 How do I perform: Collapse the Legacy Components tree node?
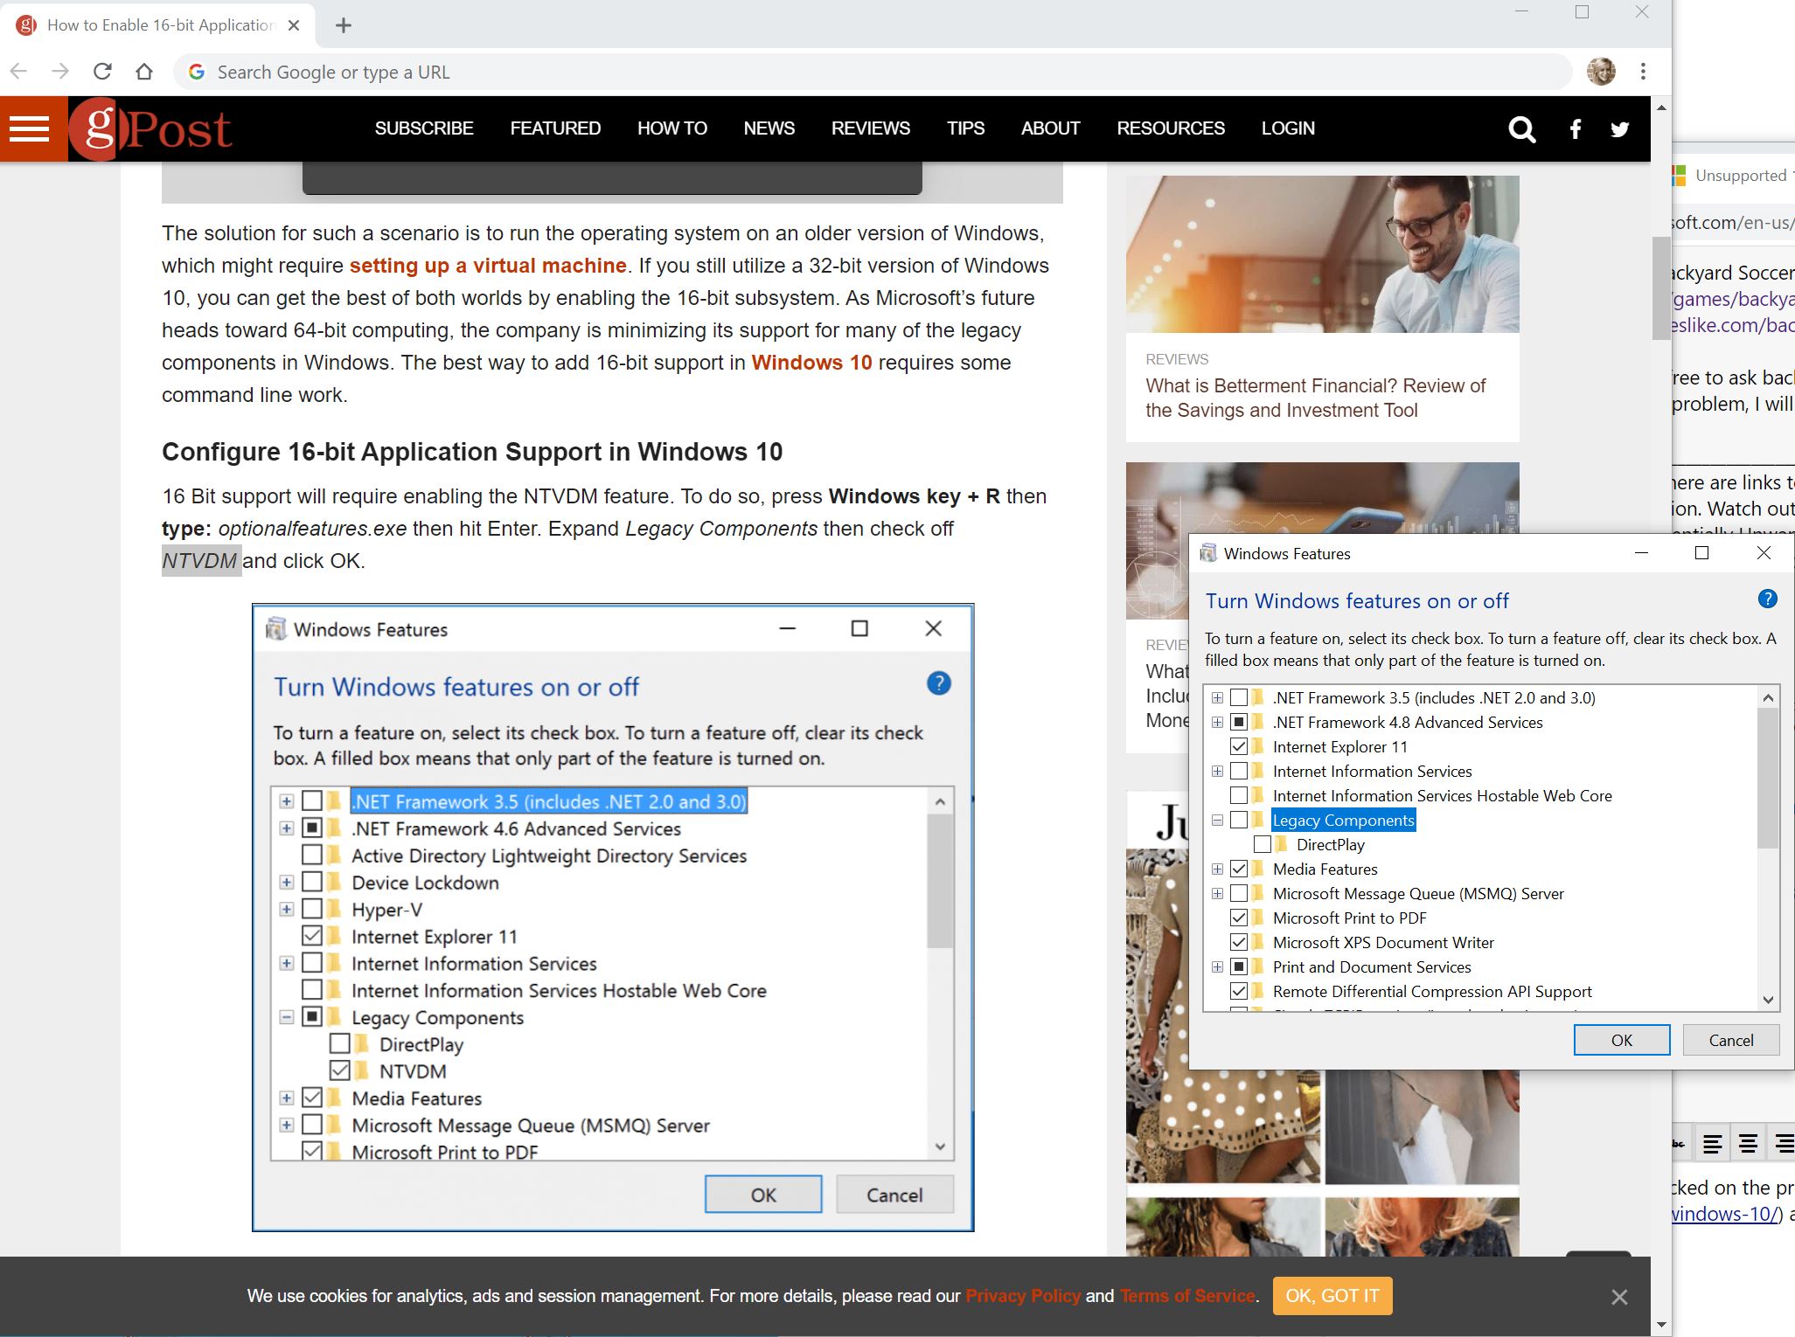tap(1217, 820)
